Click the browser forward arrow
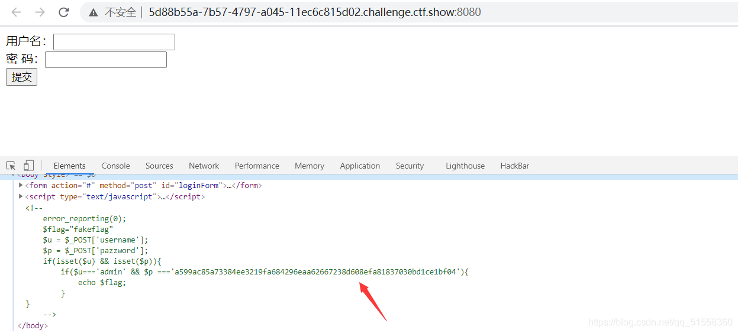This screenshot has width=738, height=333. 40,12
